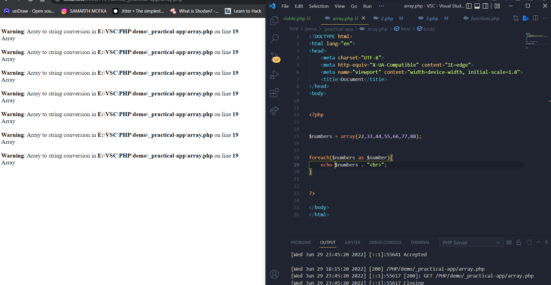Toggle primary side bar layout icon
The image size is (551, 285).
coord(469,6)
